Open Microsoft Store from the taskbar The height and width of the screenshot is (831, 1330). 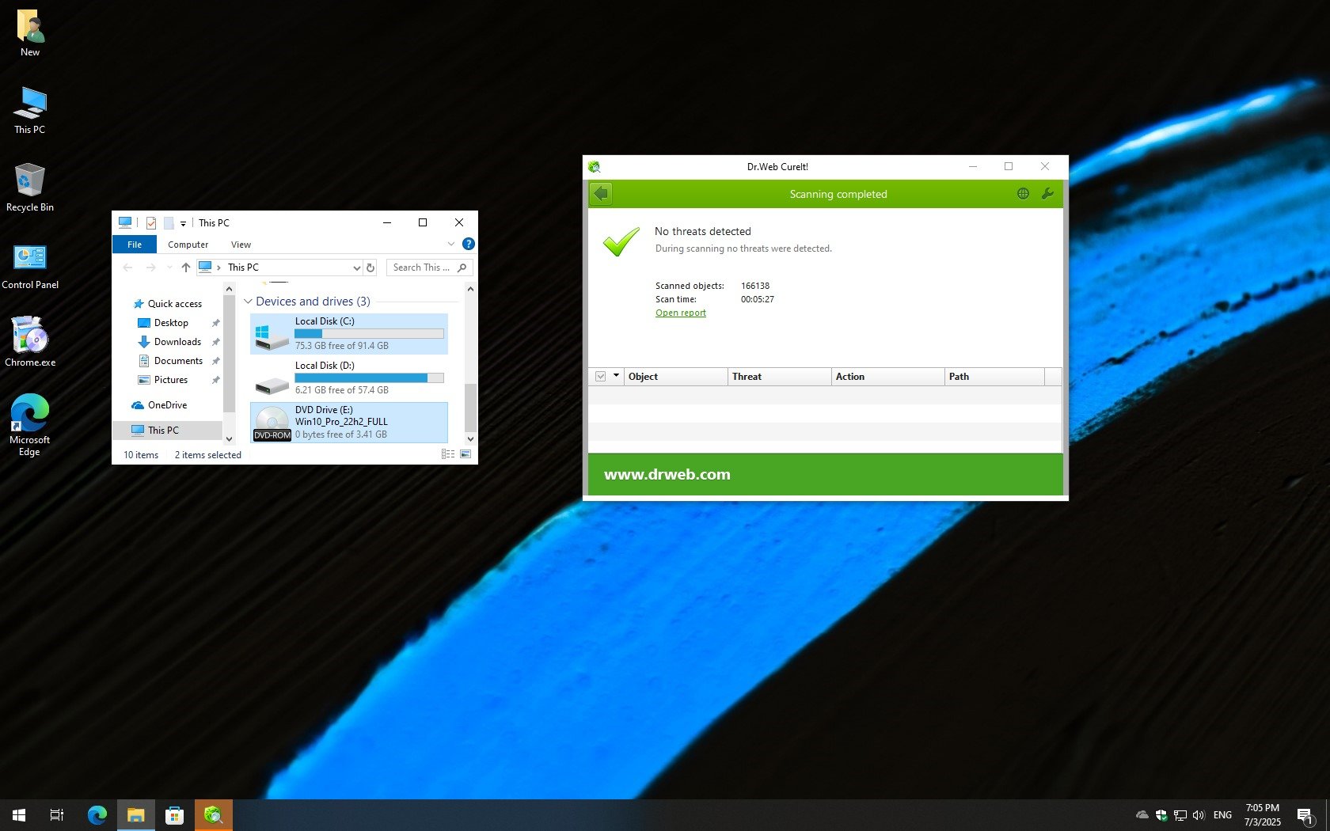coord(174,815)
